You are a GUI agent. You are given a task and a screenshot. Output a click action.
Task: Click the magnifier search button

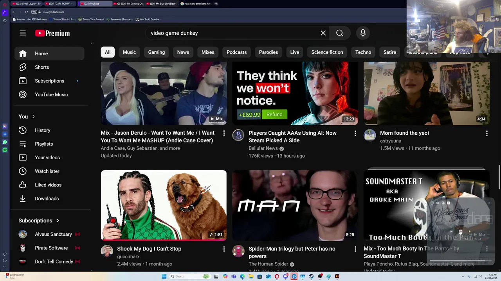coord(340,33)
